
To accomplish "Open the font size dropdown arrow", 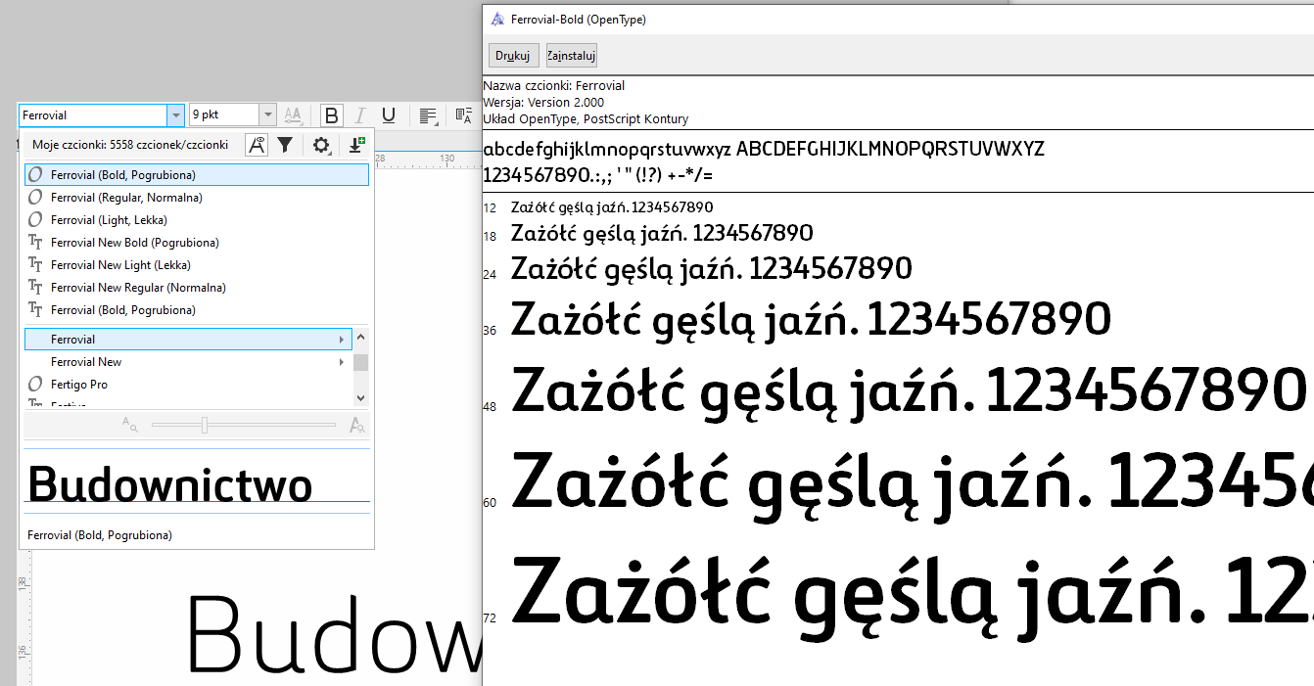I will (268, 115).
